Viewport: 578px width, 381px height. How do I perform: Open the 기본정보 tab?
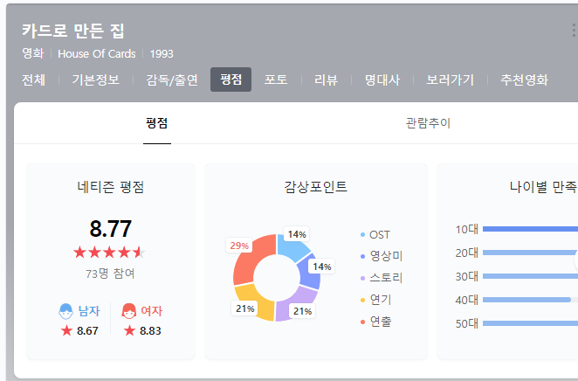[96, 80]
